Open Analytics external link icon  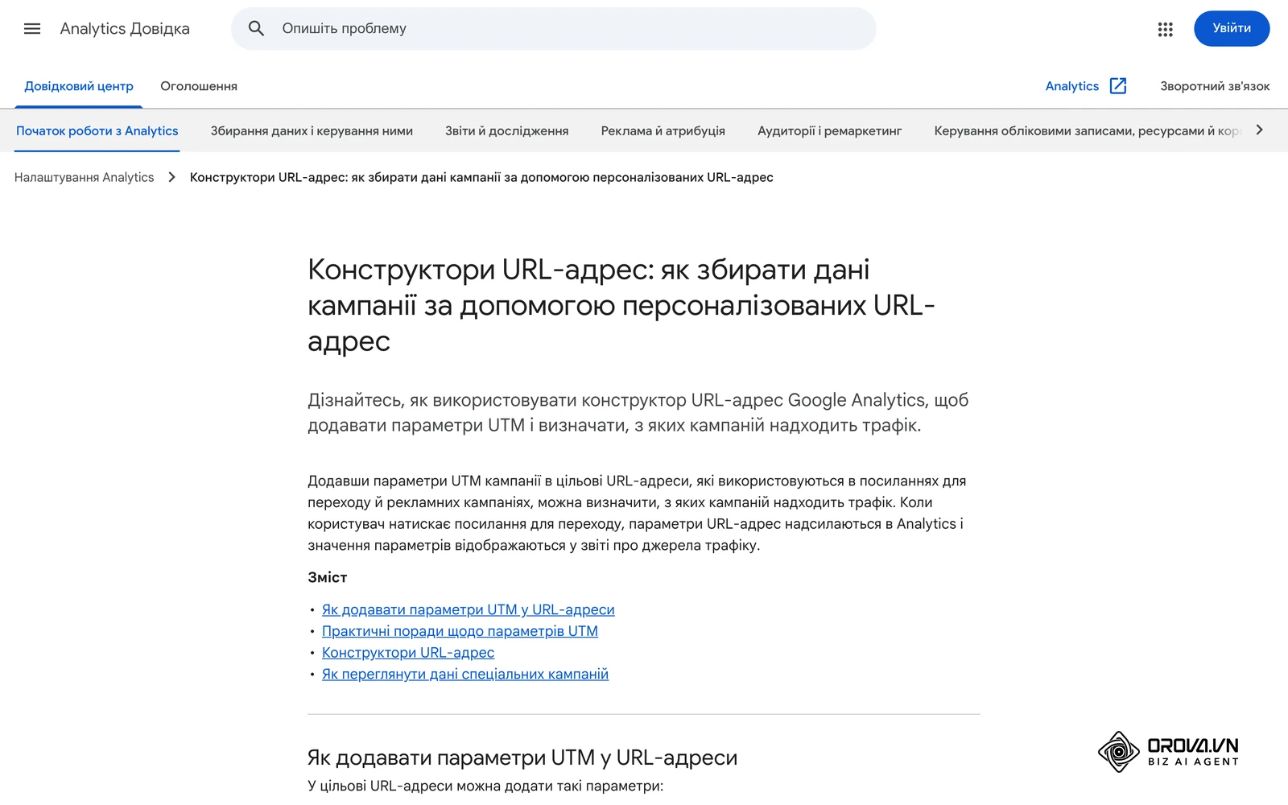pyautogui.click(x=1118, y=86)
